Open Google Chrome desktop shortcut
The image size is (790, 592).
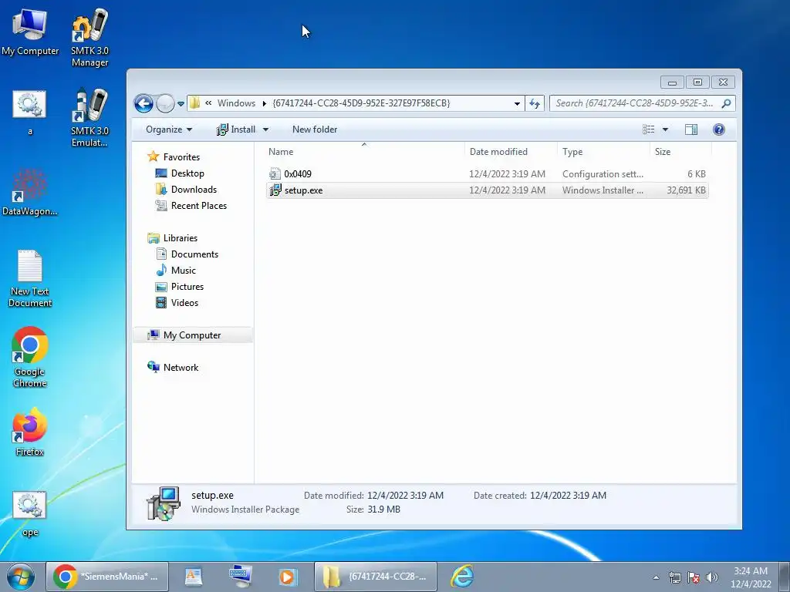point(30,358)
